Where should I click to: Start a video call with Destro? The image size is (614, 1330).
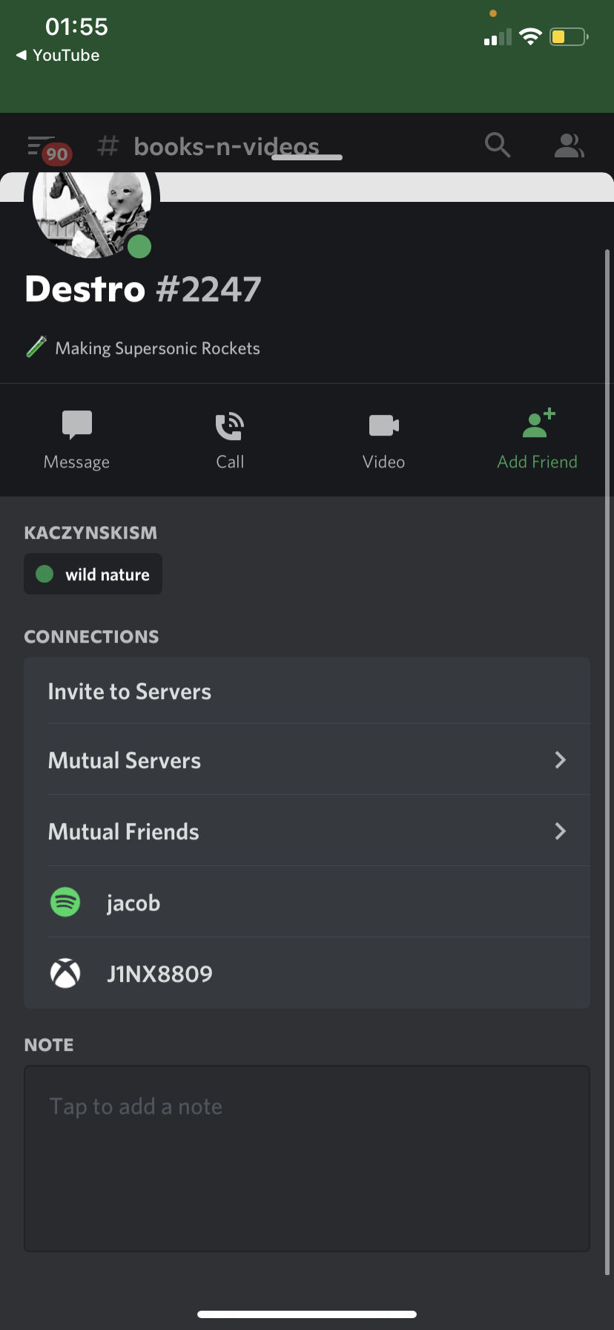383,426
